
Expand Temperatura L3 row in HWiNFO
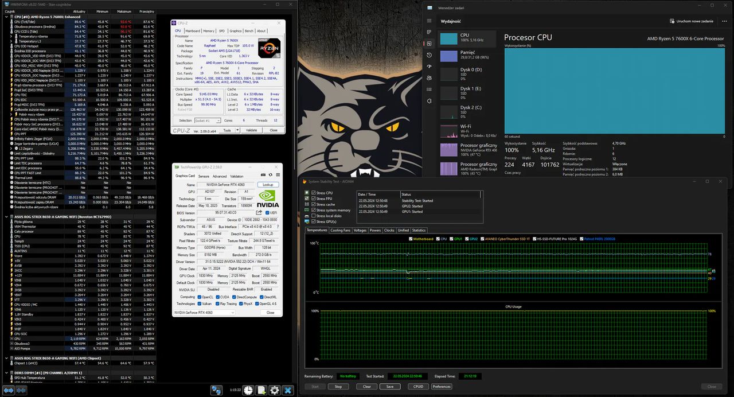click(11, 41)
